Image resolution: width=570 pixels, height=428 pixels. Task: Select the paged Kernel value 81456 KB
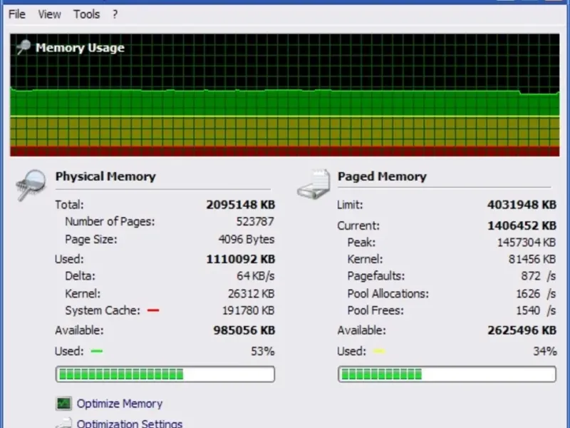(532, 259)
